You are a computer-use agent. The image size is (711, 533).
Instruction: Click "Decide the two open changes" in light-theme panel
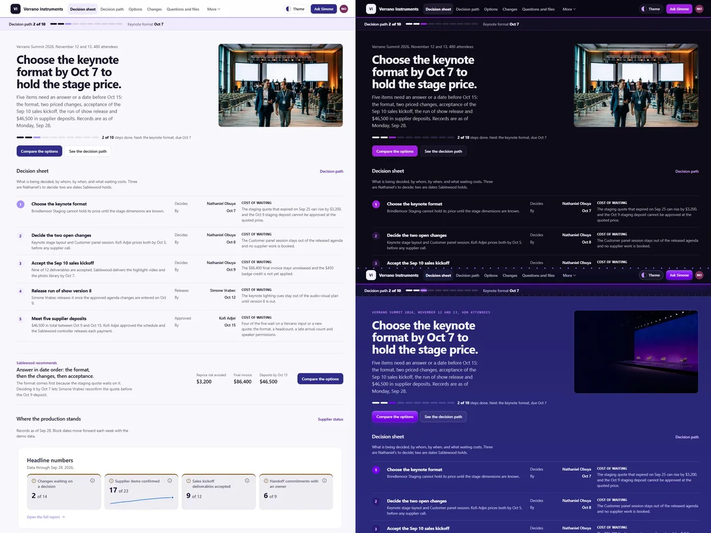(62, 236)
